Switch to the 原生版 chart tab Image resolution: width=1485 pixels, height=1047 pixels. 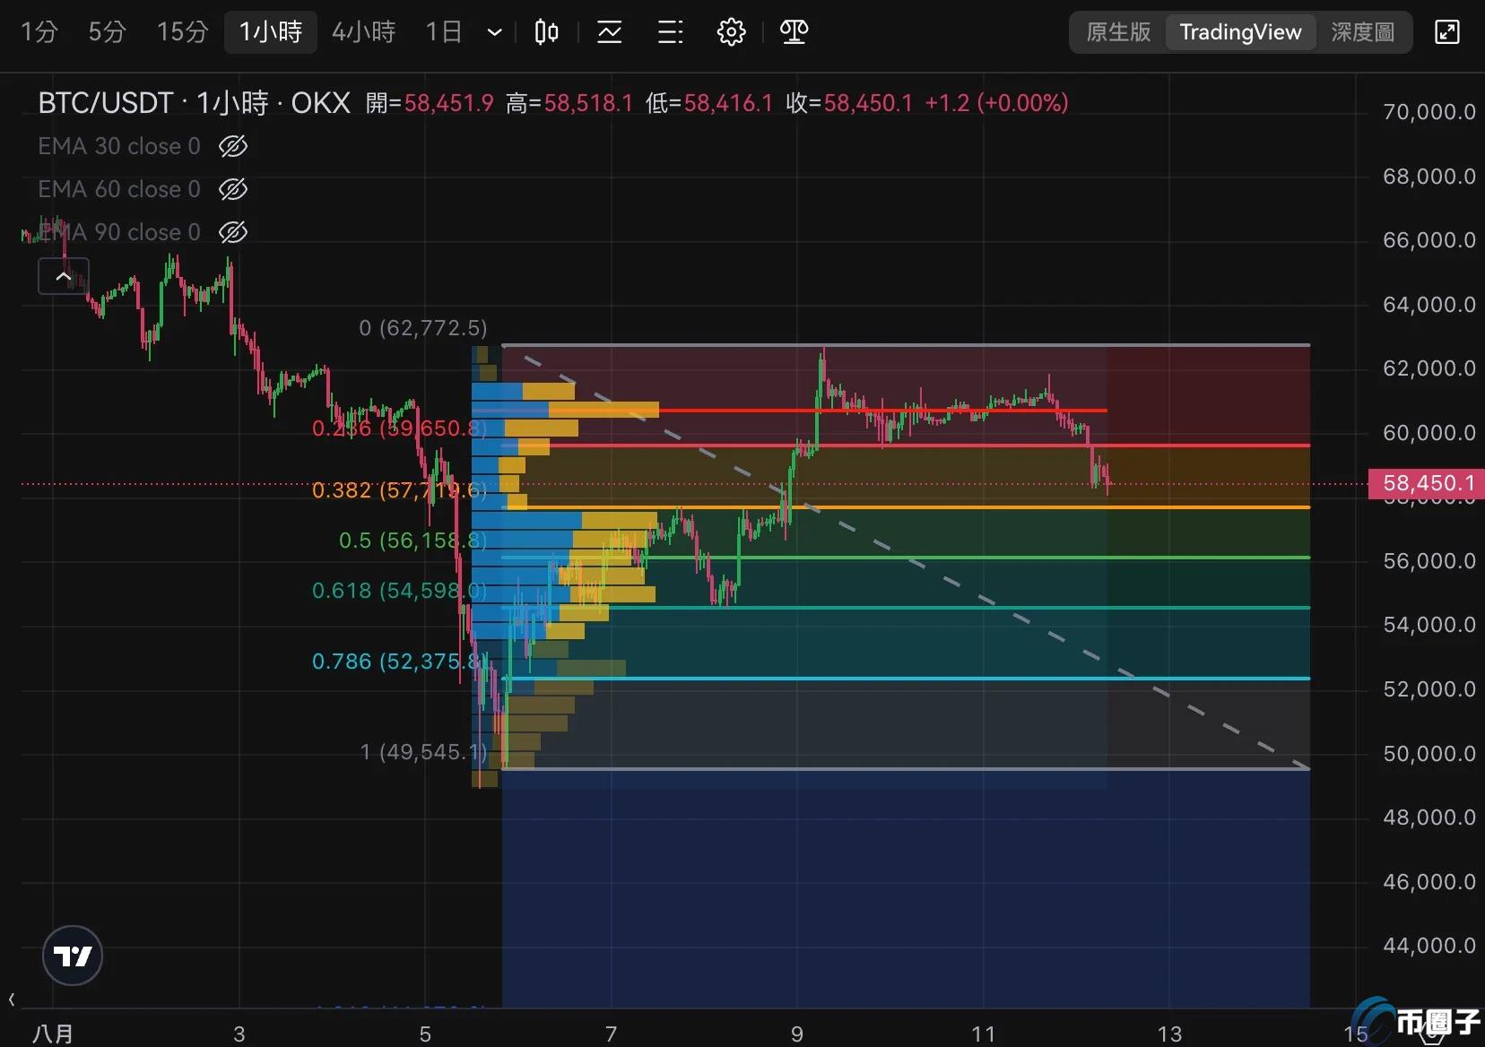1117,32
